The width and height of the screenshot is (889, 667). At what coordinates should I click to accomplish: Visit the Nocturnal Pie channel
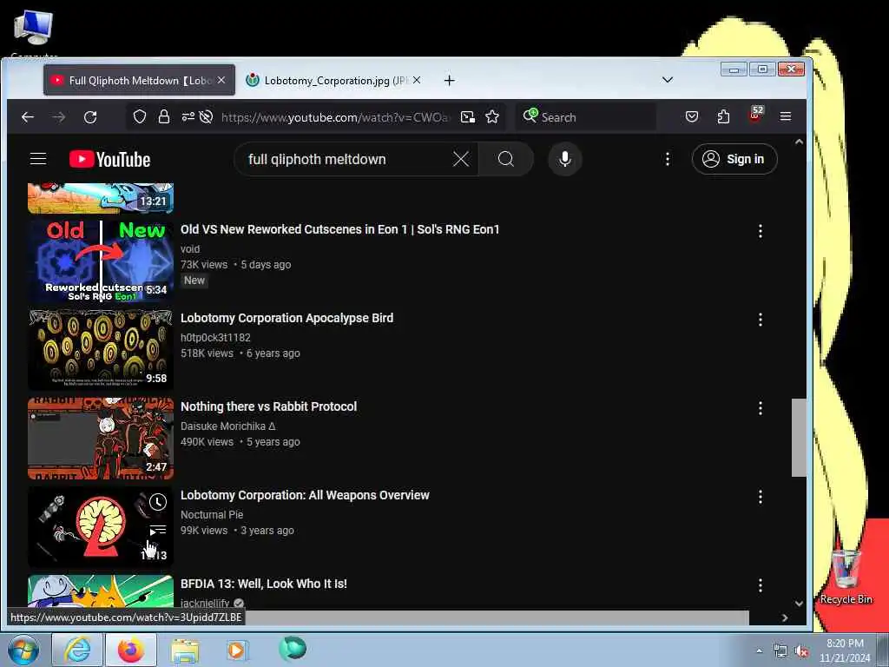pyautogui.click(x=212, y=514)
